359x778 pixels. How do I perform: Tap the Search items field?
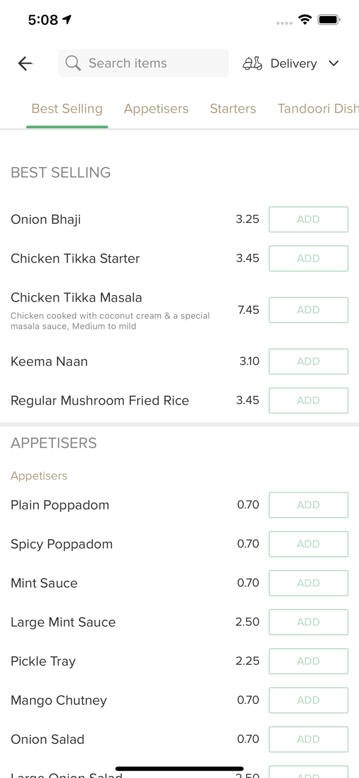(x=143, y=63)
